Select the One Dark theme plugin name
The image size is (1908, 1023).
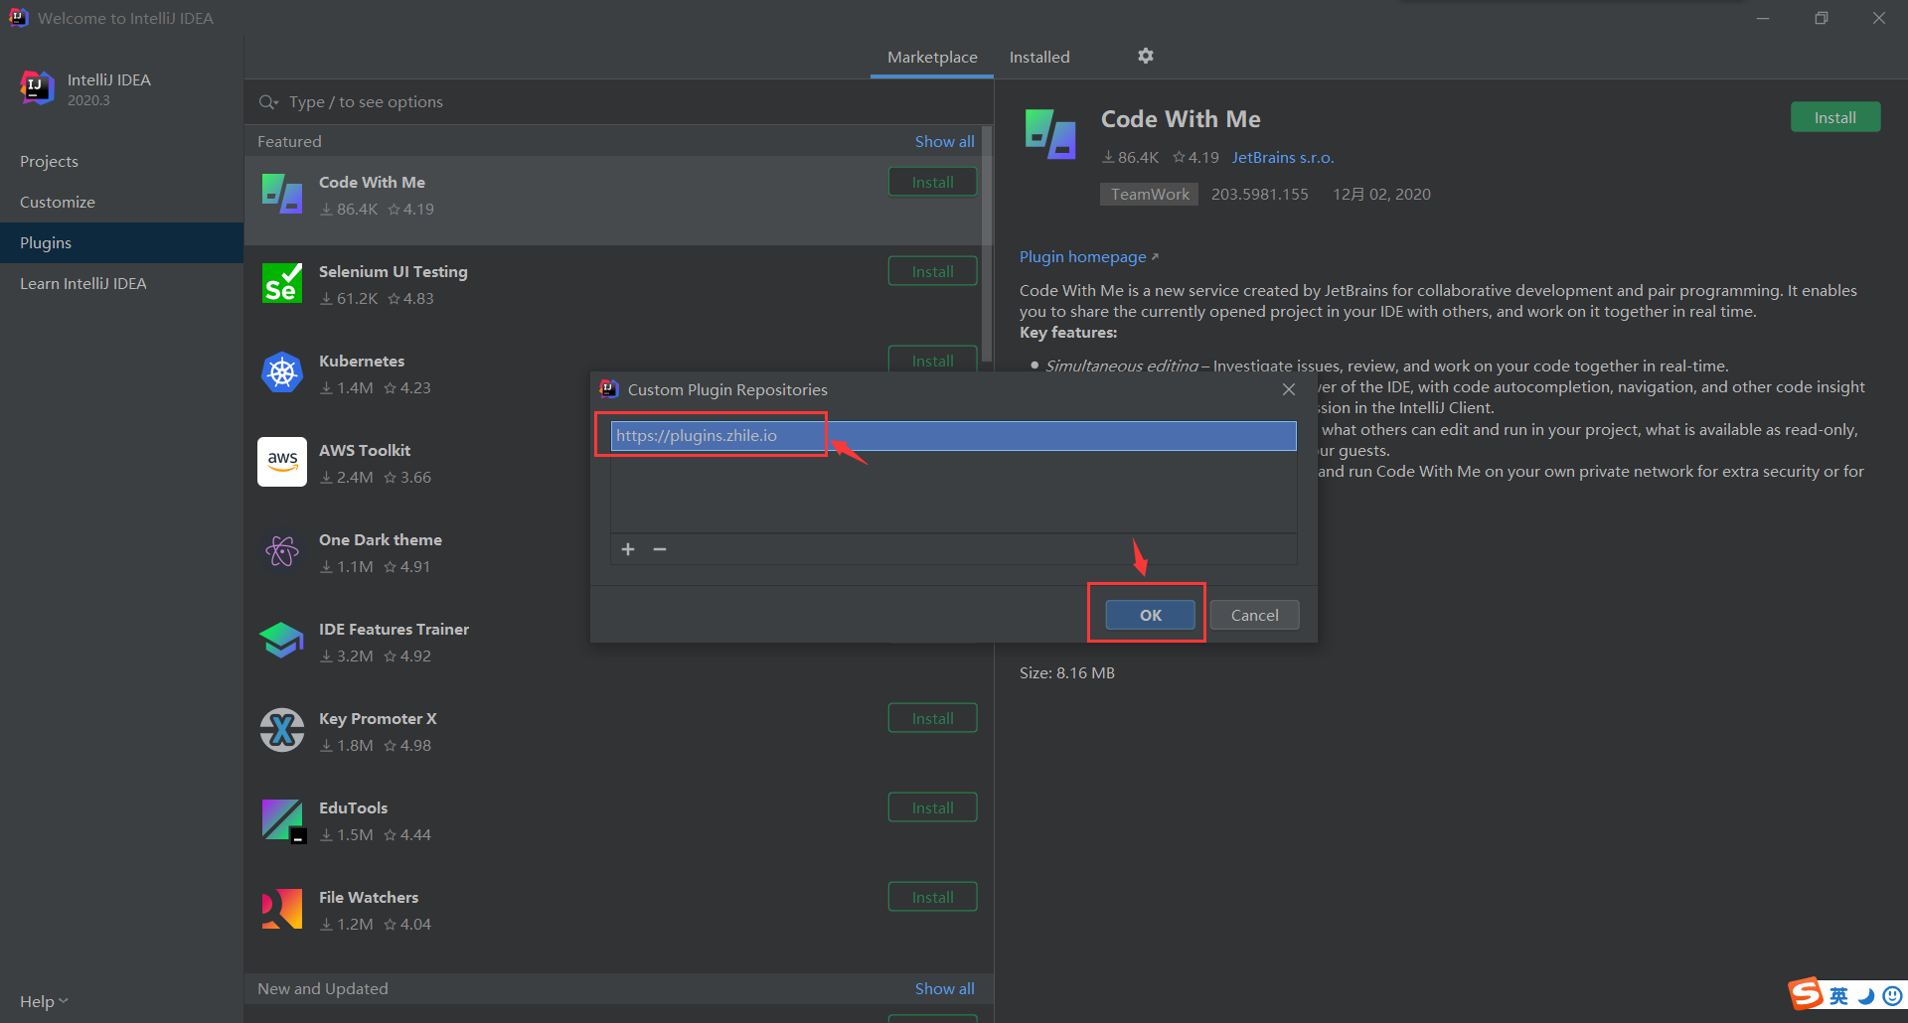(381, 539)
